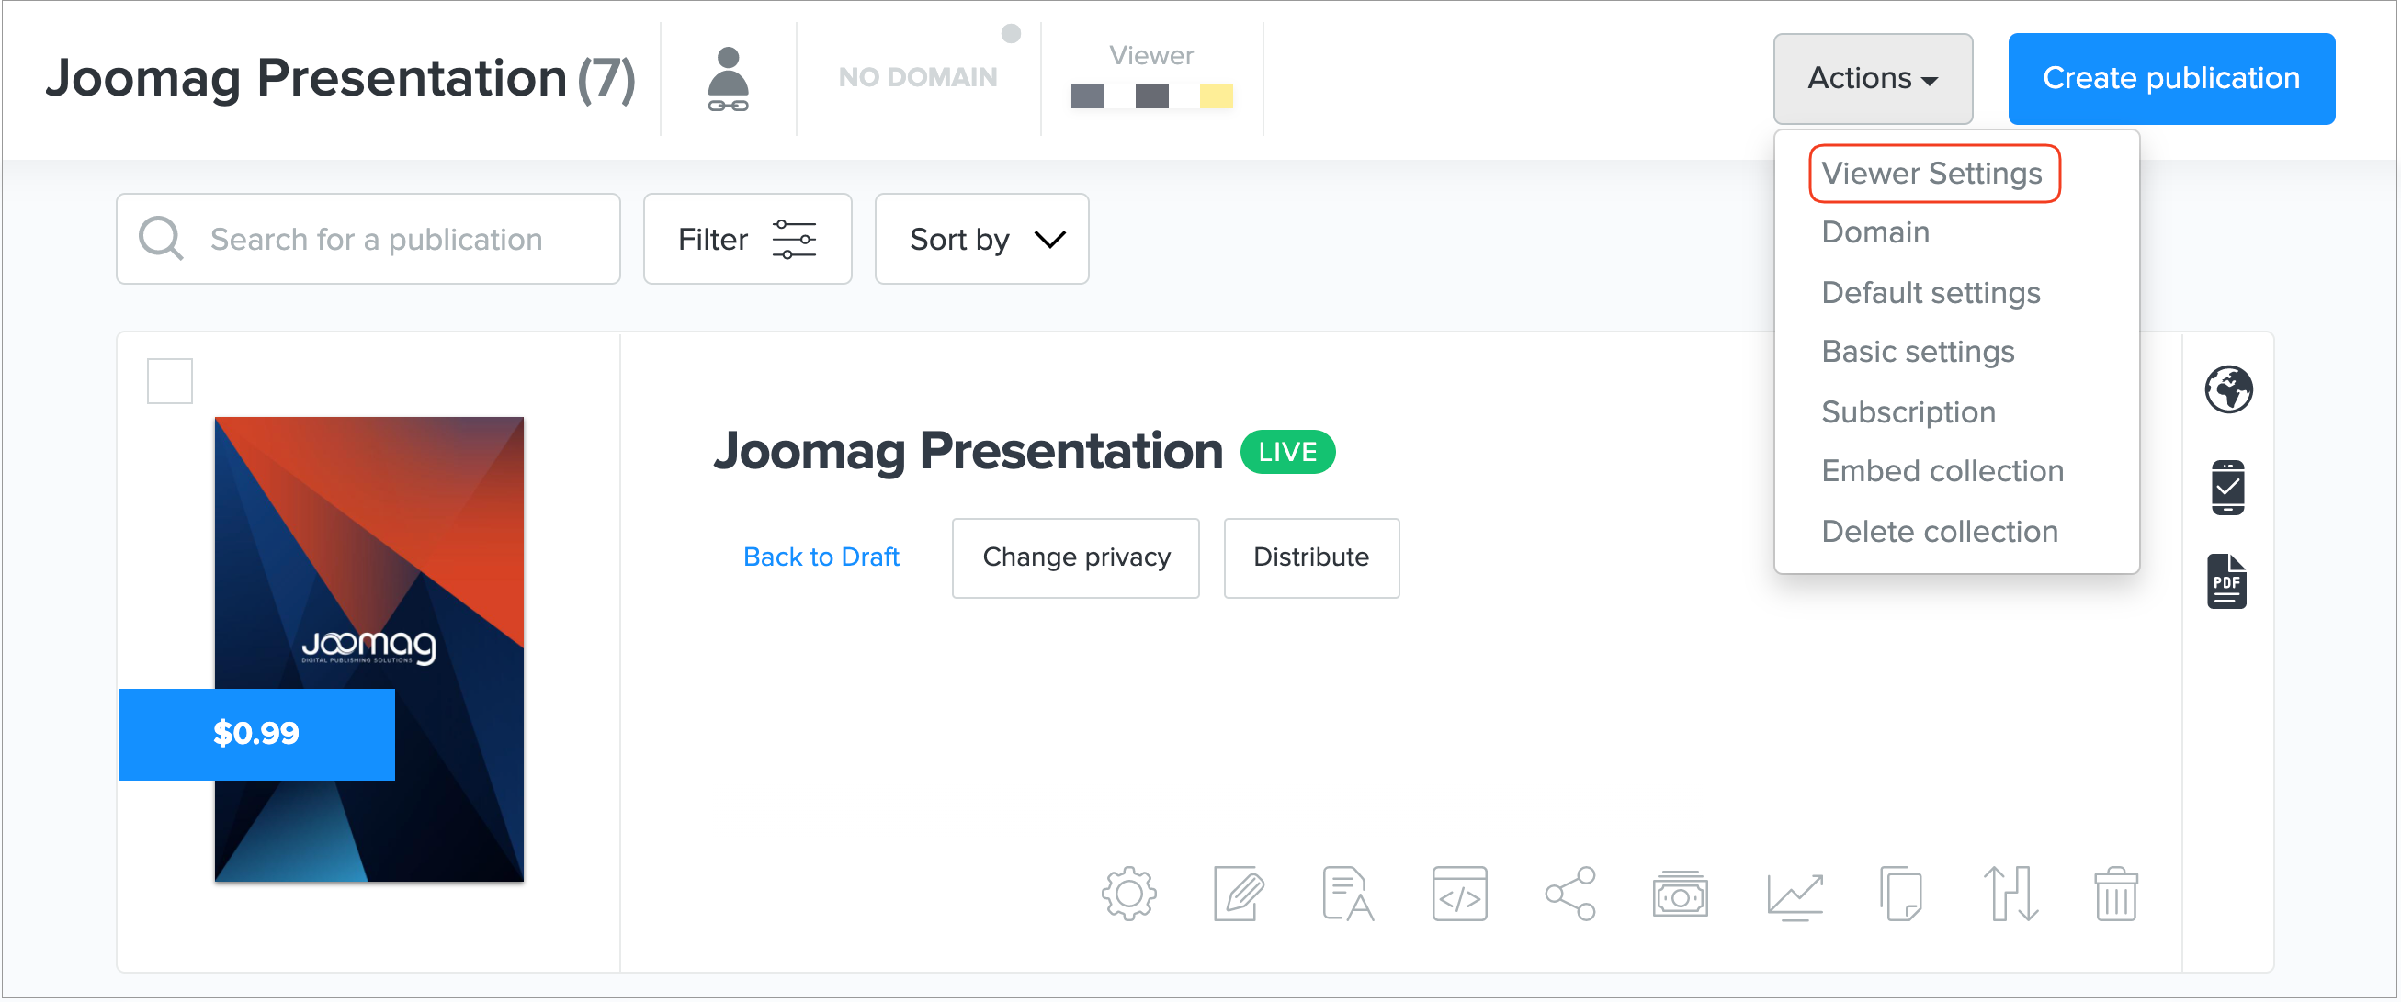Open the analytics chart icon
This screenshot has width=2401, height=1002.
coord(1795,895)
